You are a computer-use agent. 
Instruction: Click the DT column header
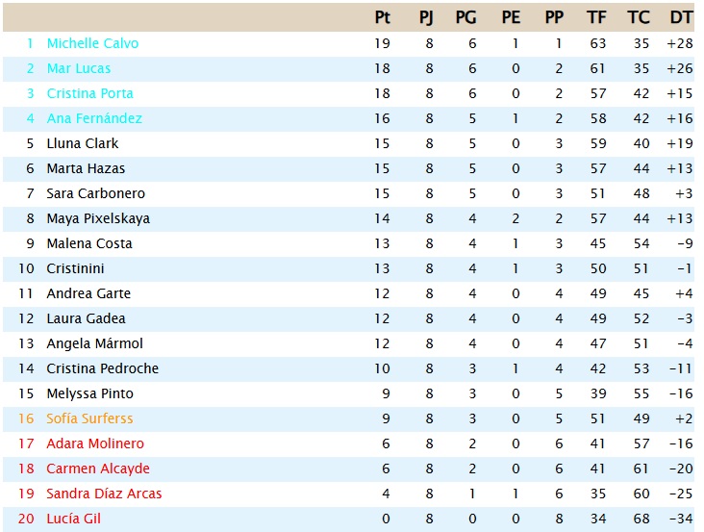click(681, 17)
